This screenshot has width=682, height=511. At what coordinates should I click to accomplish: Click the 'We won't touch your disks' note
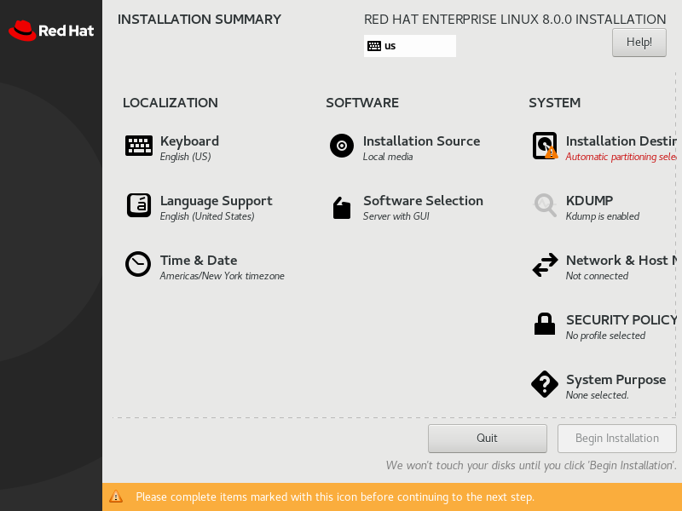pyautogui.click(x=531, y=465)
